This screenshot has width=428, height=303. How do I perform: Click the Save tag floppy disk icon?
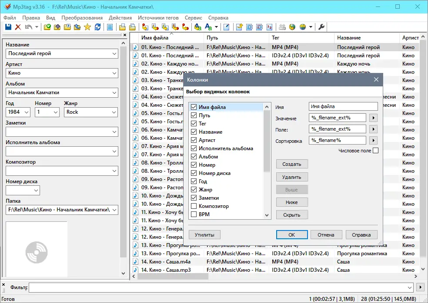[8, 27]
